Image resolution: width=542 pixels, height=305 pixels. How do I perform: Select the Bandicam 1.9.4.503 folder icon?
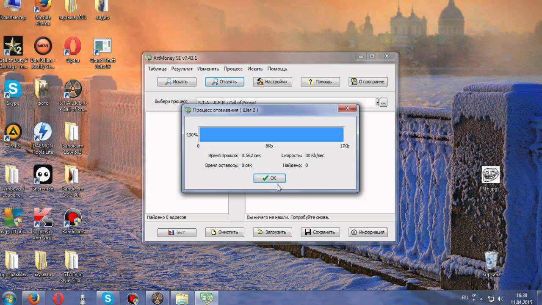[73, 139]
